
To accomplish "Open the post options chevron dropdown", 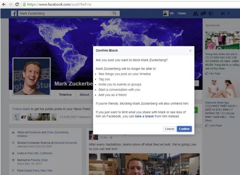I will 199,132.
